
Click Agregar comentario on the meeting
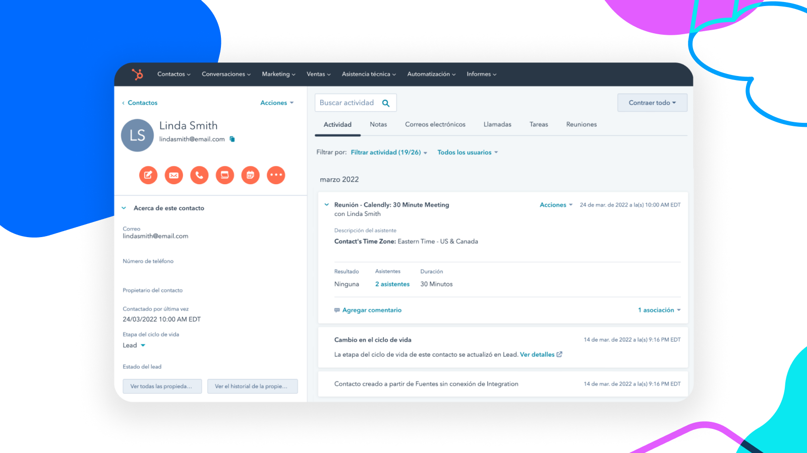372,310
